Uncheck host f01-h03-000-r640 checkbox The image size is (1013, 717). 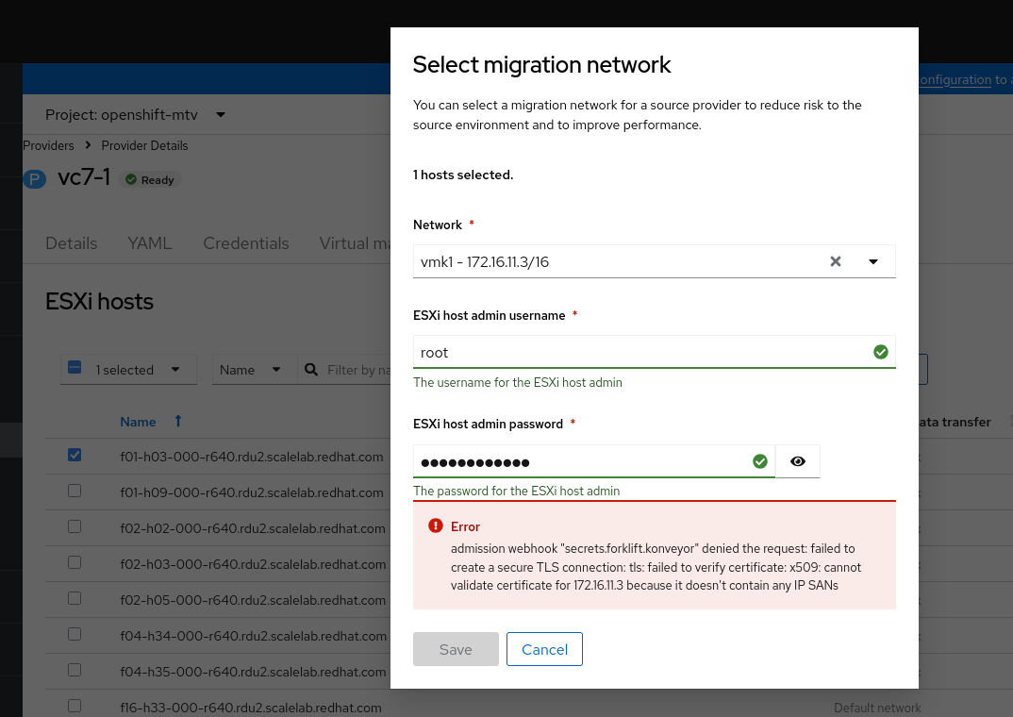pyautogui.click(x=75, y=455)
